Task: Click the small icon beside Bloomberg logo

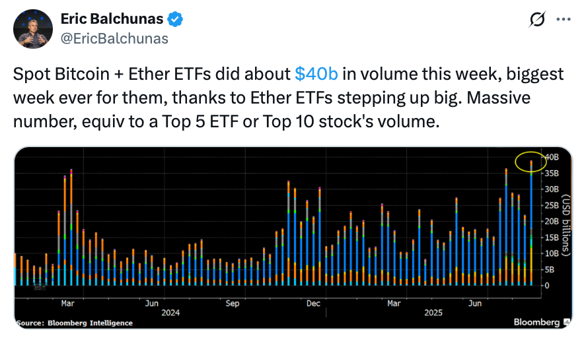Action: (x=567, y=322)
